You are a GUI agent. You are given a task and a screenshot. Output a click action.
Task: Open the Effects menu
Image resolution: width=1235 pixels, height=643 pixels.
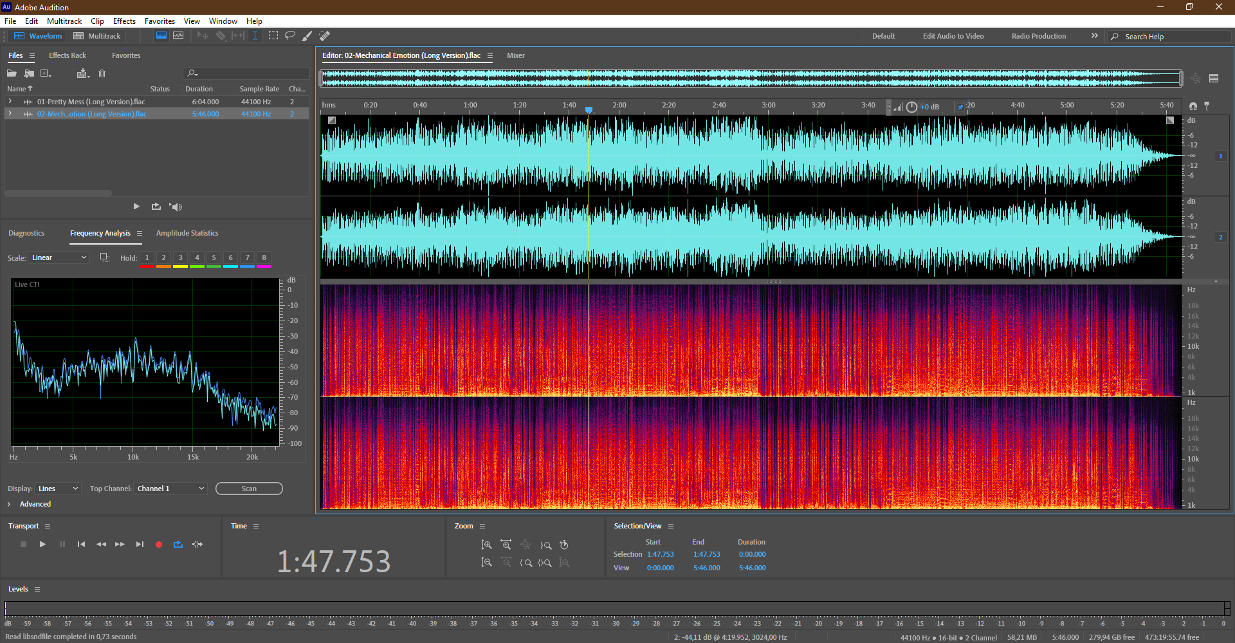coord(124,21)
